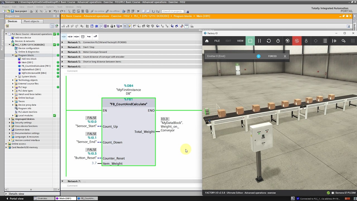
Task: Expand Network 4 Count distance
Action: (62, 57)
